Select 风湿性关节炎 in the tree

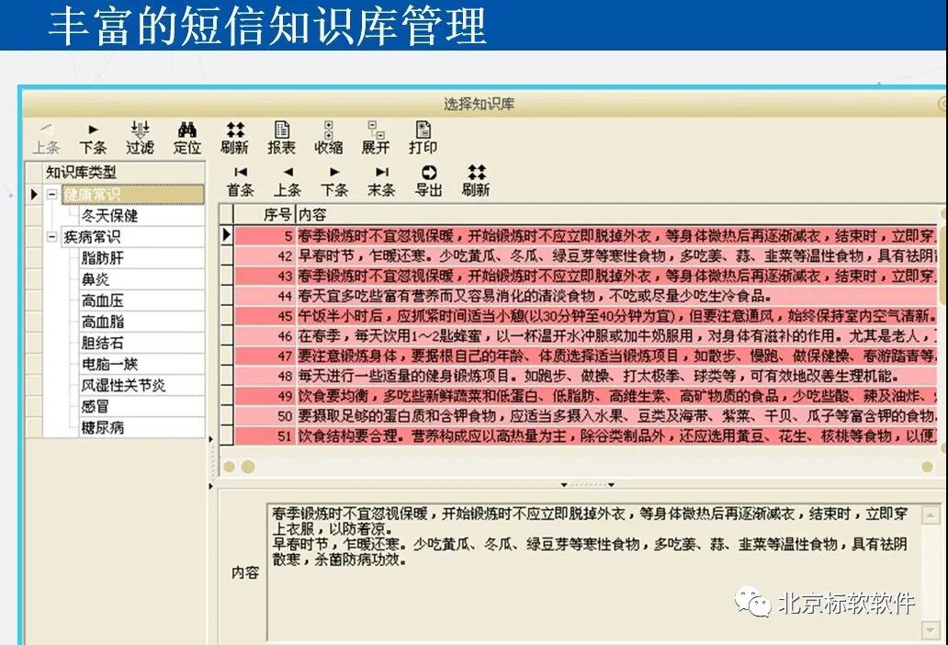(x=142, y=385)
